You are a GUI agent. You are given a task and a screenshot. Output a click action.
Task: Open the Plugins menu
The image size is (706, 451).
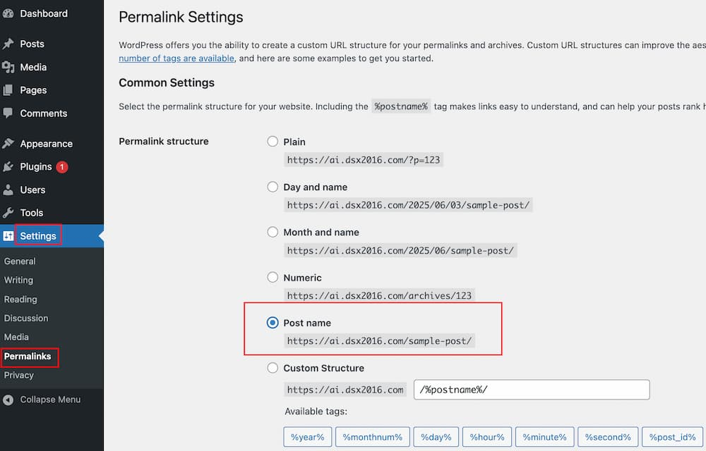(x=36, y=166)
